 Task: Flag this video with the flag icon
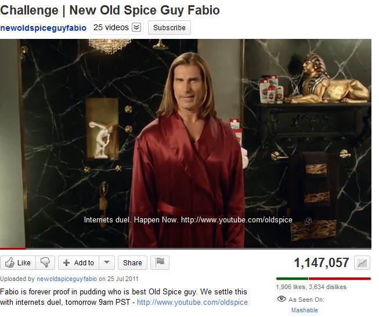[160, 262]
